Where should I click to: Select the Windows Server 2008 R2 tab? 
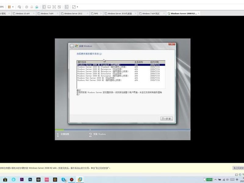[x=184, y=13]
